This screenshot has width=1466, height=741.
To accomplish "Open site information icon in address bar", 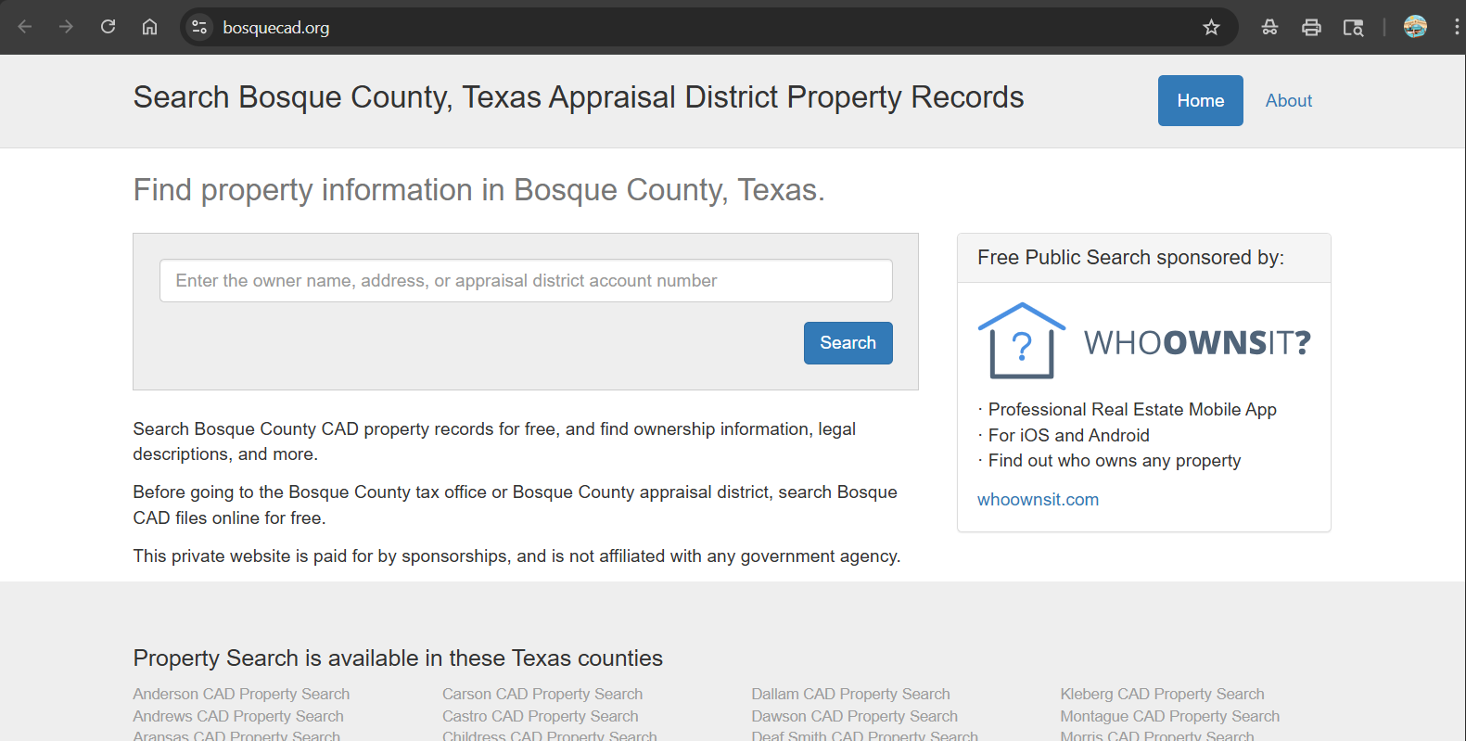I will coord(199,28).
